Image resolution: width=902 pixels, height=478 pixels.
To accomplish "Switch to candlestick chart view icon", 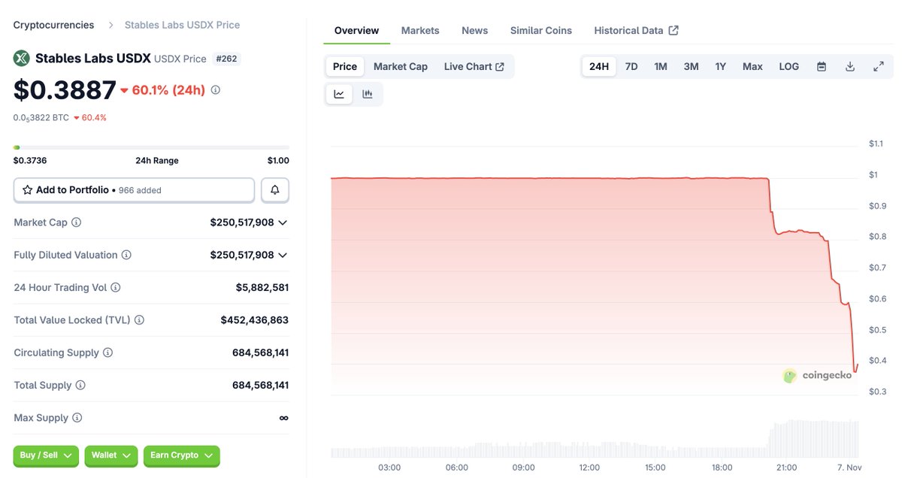I will coord(368,94).
